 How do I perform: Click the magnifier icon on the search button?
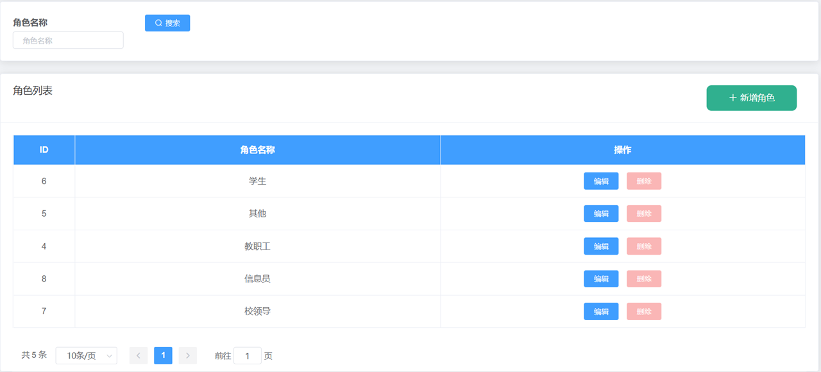point(158,22)
